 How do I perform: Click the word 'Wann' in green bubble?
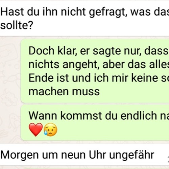[43, 116]
